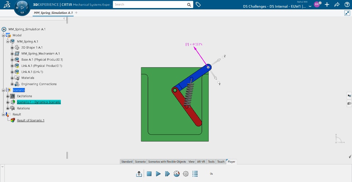Expand Base A.1 (Physical Product2.1) node
The width and height of the screenshot is (352, 182).
pyautogui.click(x=12, y=60)
